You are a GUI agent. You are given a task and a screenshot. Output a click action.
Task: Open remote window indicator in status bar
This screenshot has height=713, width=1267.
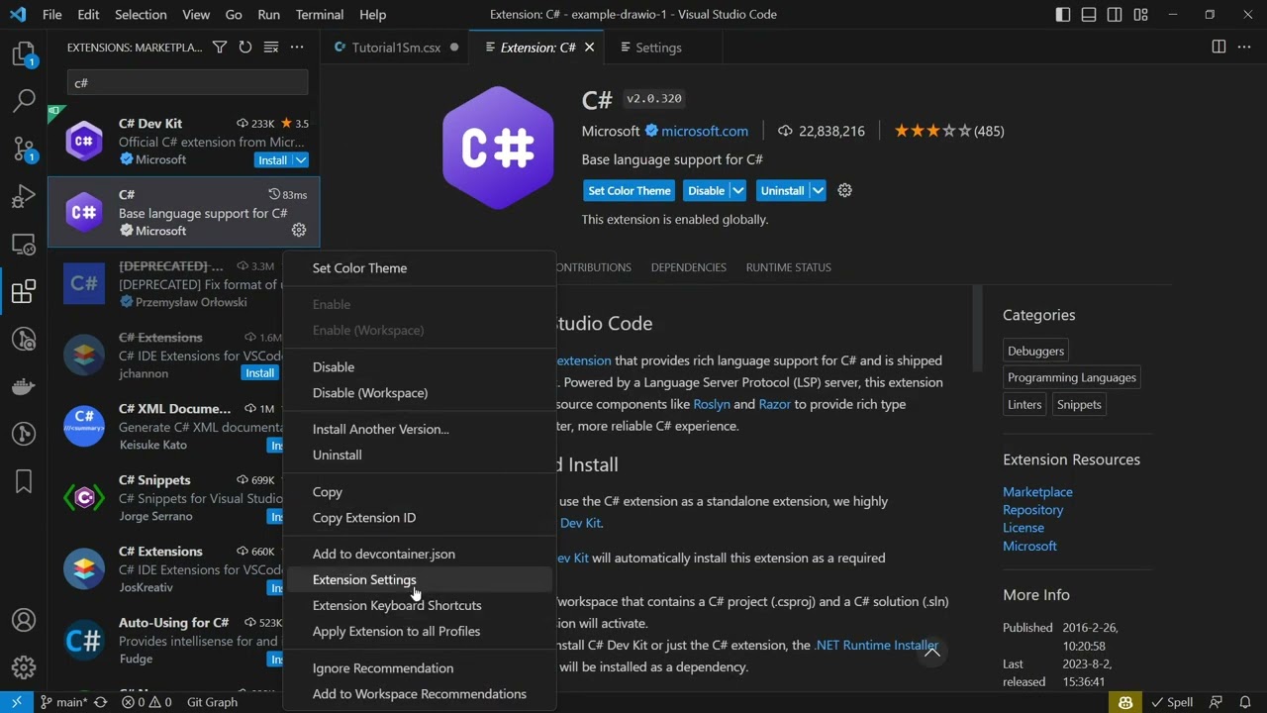pyautogui.click(x=16, y=702)
